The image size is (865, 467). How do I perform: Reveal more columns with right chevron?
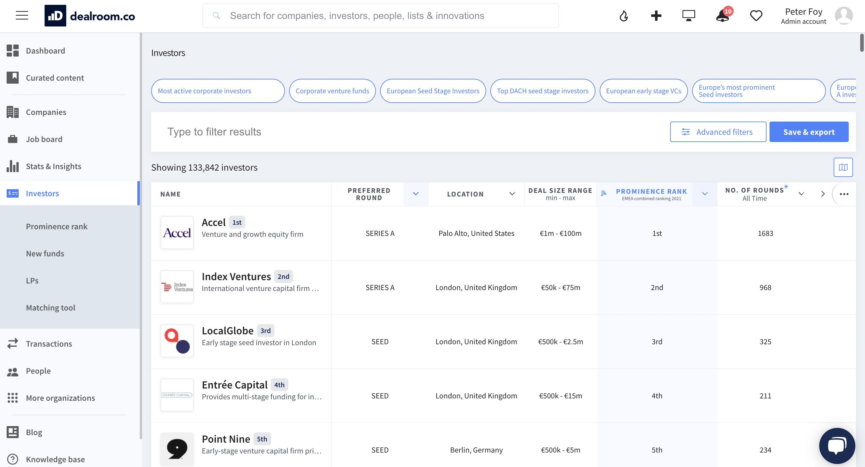pyautogui.click(x=823, y=194)
